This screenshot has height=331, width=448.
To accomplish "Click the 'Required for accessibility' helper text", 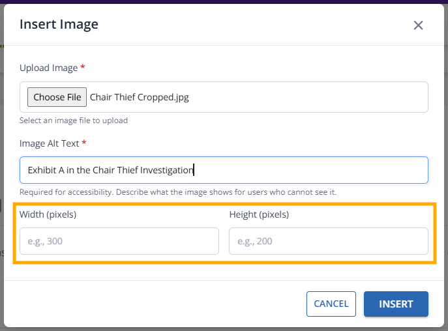I will point(177,193).
